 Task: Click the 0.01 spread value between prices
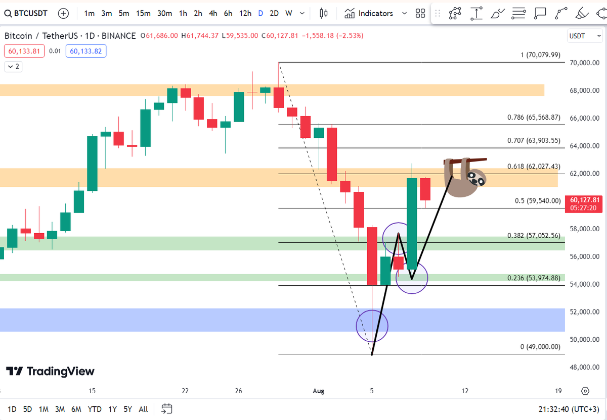pos(56,51)
